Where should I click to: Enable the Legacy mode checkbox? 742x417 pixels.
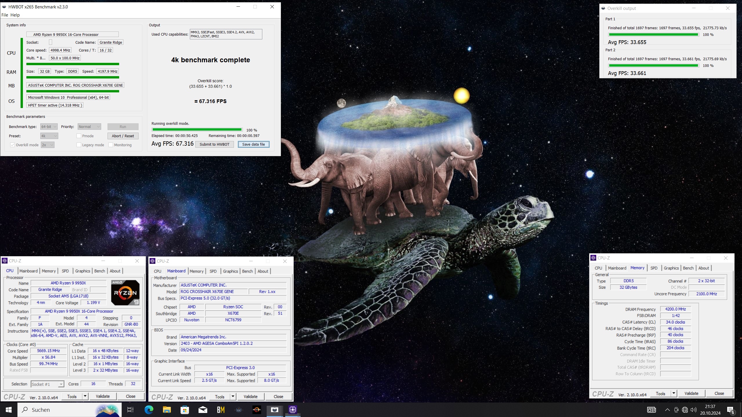coord(79,145)
